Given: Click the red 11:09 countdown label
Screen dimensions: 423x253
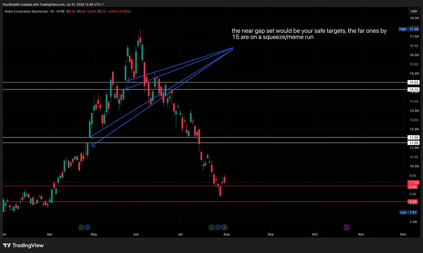Looking at the screenshot, I should 414,183.
